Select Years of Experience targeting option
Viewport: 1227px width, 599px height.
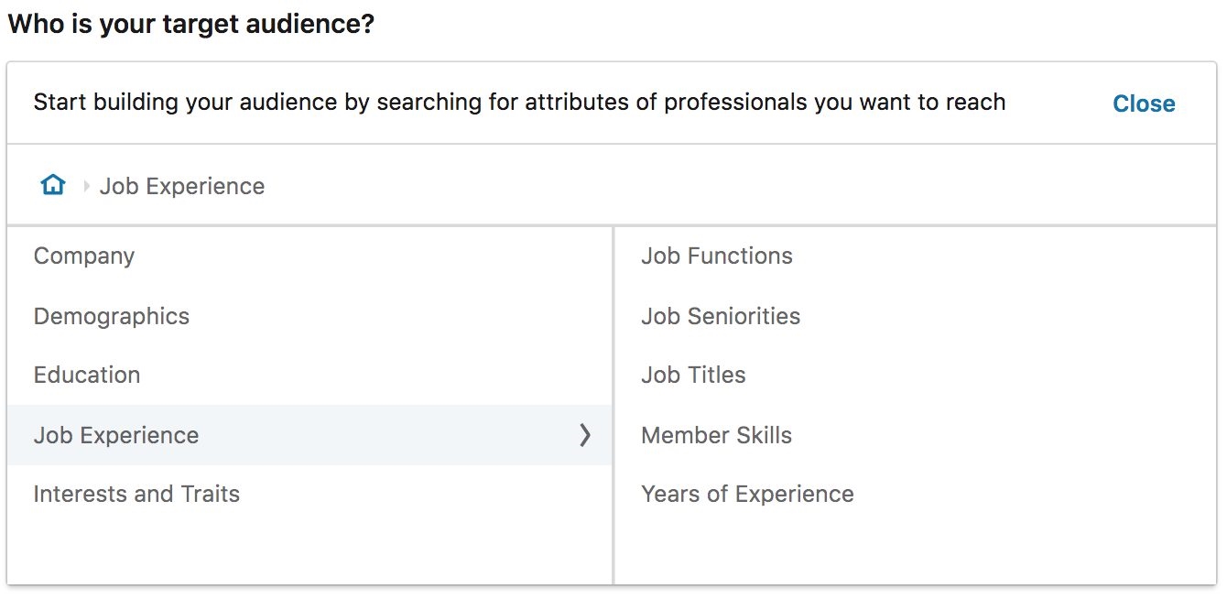pos(747,494)
